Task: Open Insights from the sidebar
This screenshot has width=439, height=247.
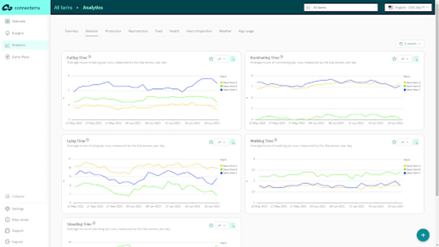Action: pos(18,33)
